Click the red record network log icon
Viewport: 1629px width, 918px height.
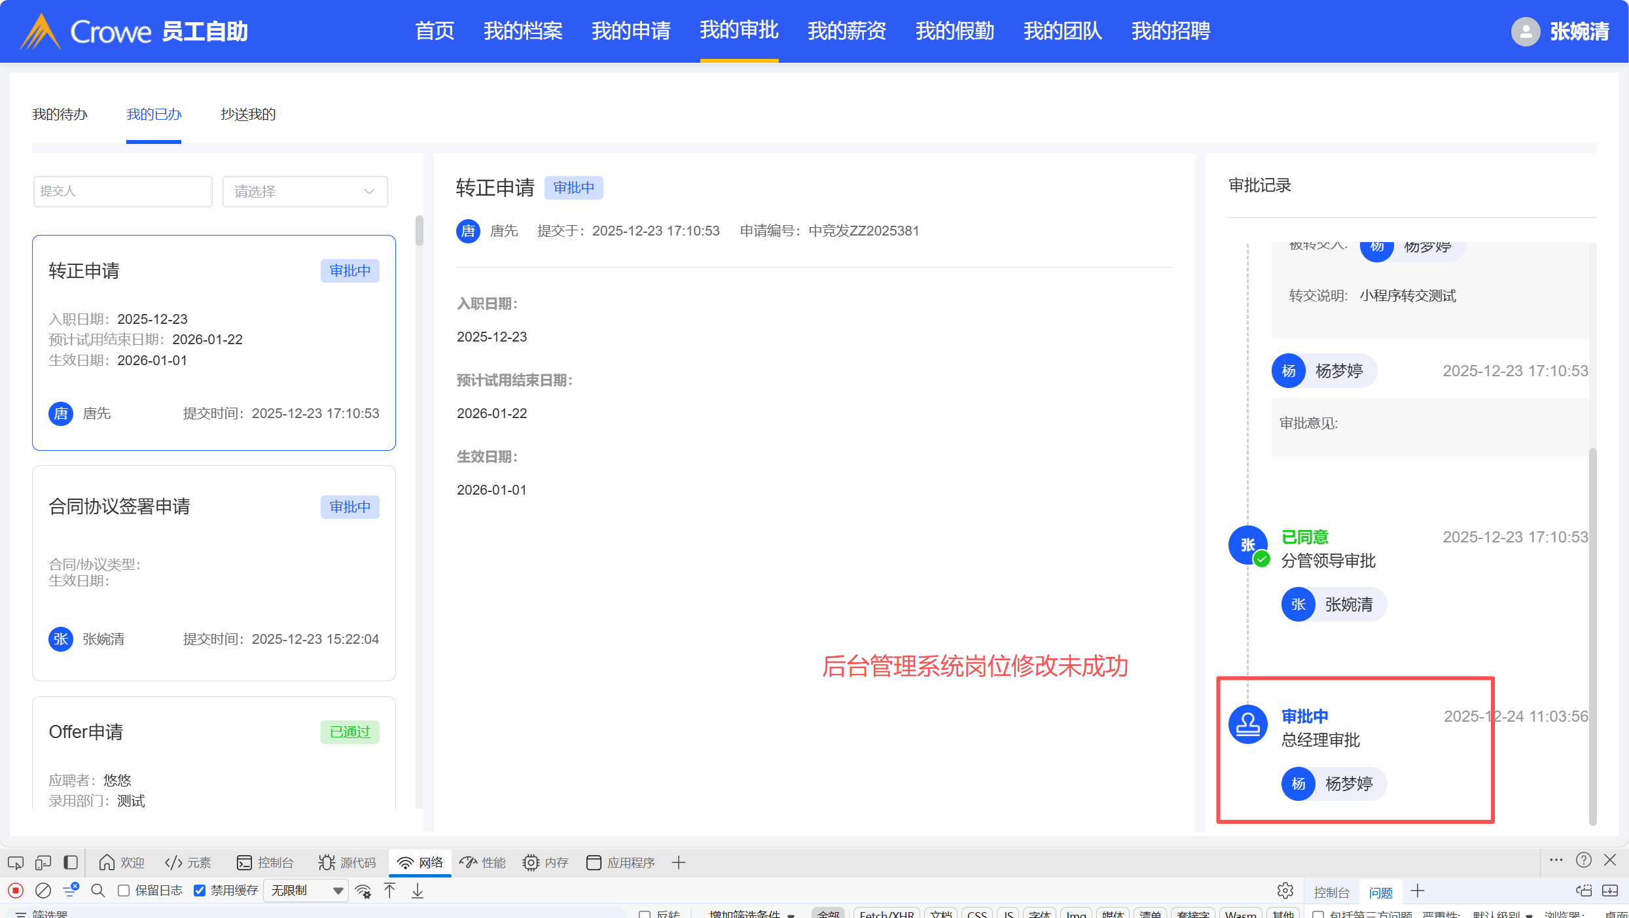(x=16, y=891)
